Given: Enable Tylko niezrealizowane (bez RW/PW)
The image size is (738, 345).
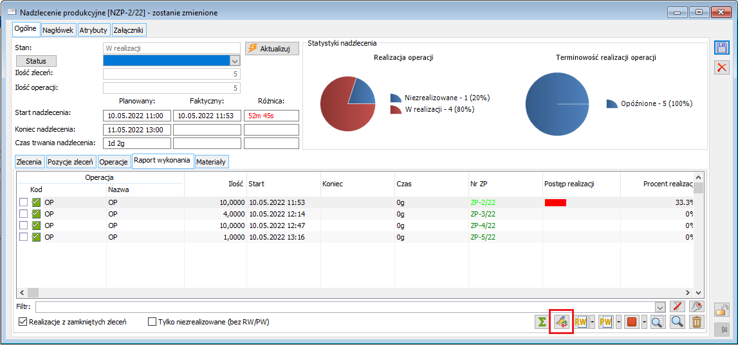Looking at the screenshot, I should tap(152, 322).
